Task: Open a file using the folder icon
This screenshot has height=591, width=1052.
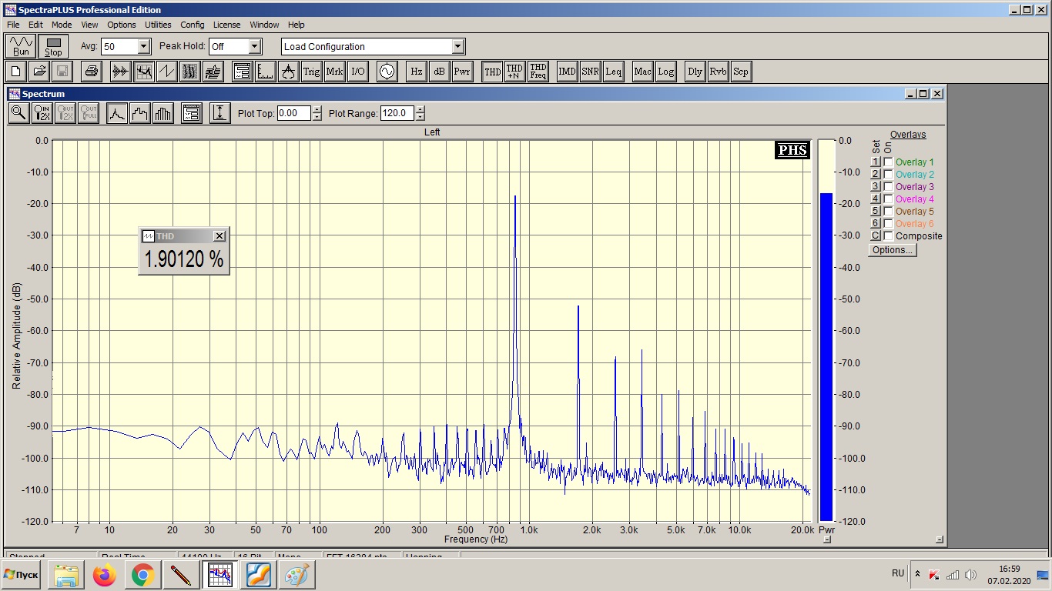Action: (x=39, y=72)
